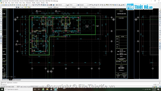Click the Model tab
Screen dimensions: 161x91
11,80
